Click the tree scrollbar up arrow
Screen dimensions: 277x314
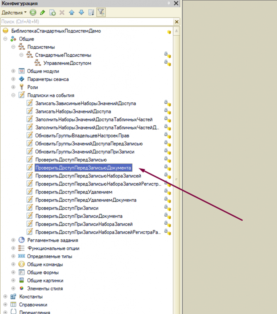(176, 31)
